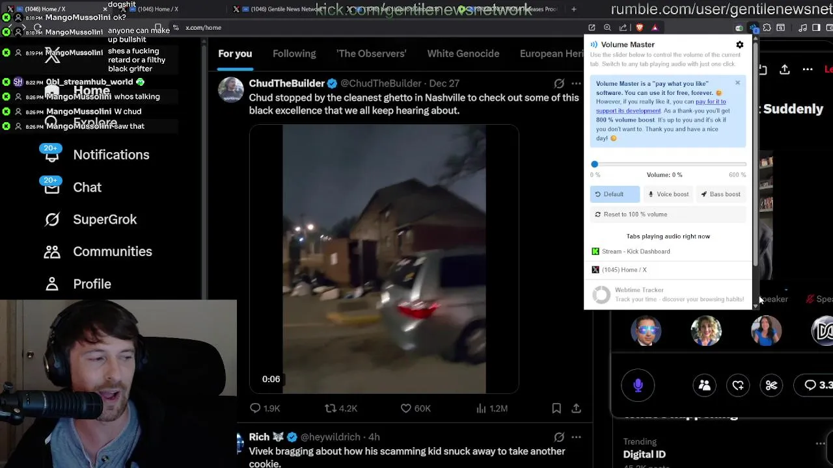This screenshot has height=468, width=833.
Task: Close the Volume Master pay-what-you-like notice
Action: [737, 83]
